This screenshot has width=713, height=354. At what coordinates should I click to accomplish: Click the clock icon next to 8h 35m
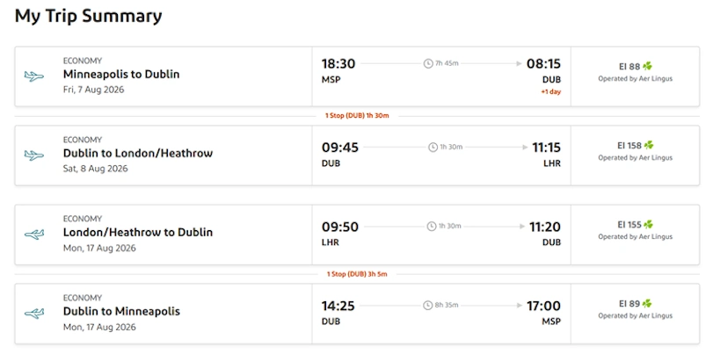pyautogui.click(x=428, y=306)
